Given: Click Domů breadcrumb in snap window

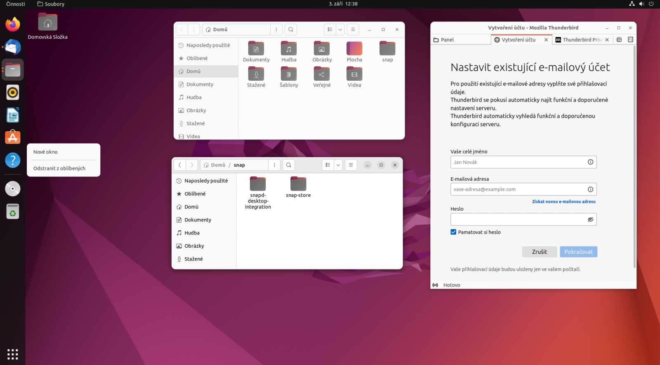Looking at the screenshot, I should (214, 165).
